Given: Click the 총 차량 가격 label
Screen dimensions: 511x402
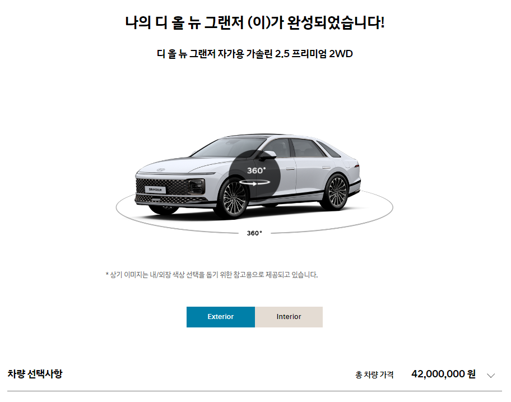Looking at the screenshot, I should click(374, 375).
